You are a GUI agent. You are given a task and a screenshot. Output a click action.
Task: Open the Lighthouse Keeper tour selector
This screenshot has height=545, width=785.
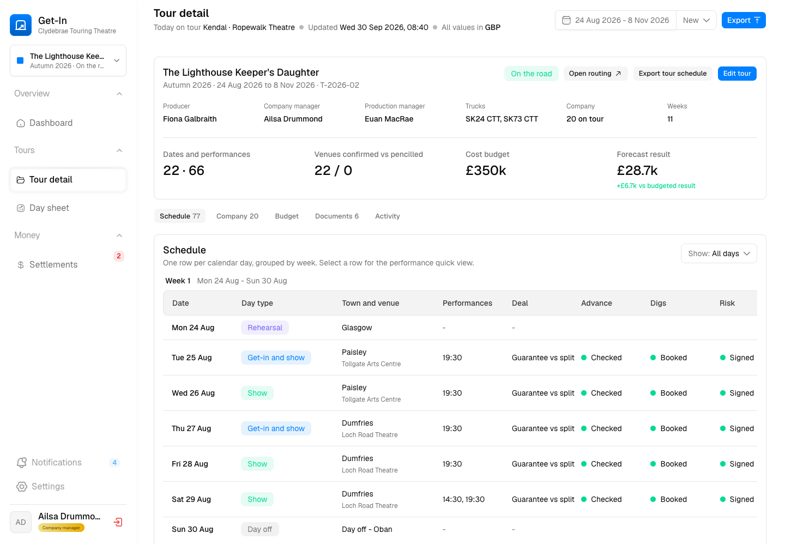[x=68, y=60]
